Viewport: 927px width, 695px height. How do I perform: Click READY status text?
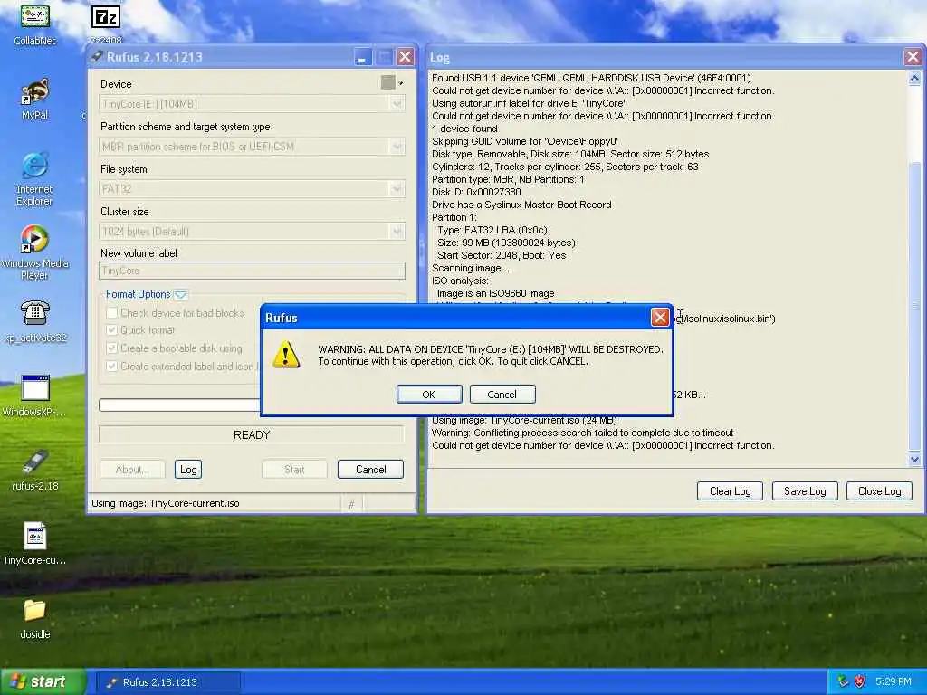click(x=252, y=435)
